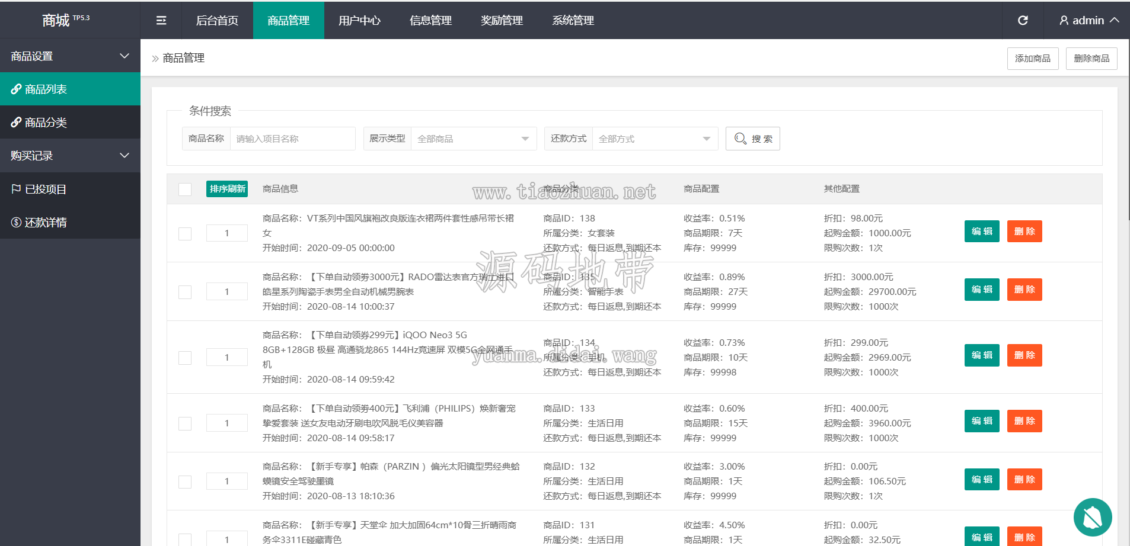
Task: Click the 商城 TP5.3 logo
Action: pos(66,20)
